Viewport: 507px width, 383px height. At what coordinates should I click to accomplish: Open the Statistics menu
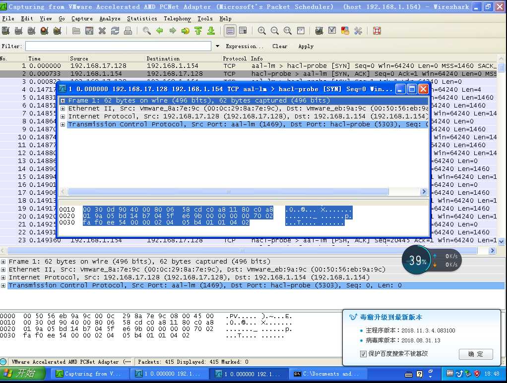point(142,19)
